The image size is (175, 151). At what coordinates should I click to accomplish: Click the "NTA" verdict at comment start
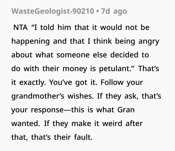pyautogui.click(x=20, y=27)
